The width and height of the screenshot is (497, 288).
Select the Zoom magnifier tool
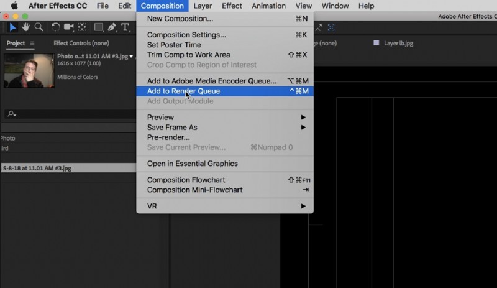(x=39, y=27)
